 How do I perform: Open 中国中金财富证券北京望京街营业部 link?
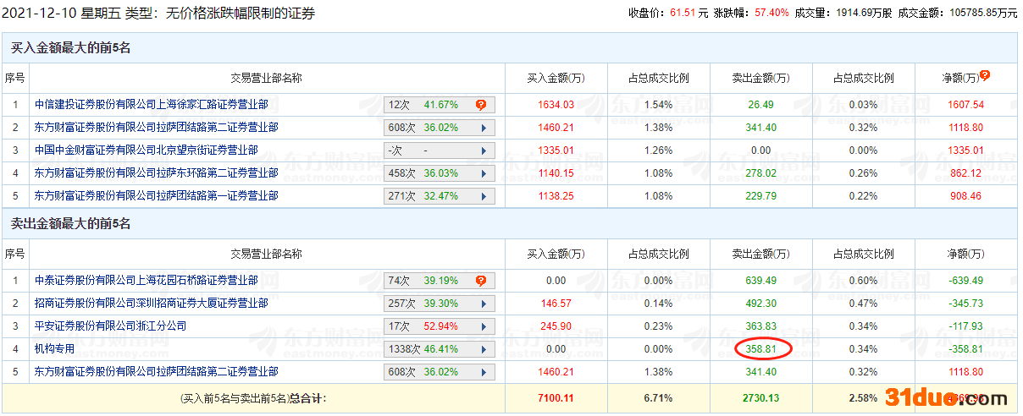pyautogui.click(x=147, y=151)
